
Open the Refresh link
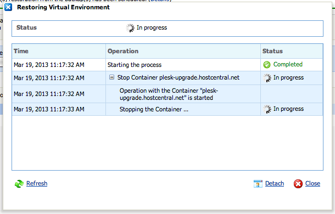(37, 183)
